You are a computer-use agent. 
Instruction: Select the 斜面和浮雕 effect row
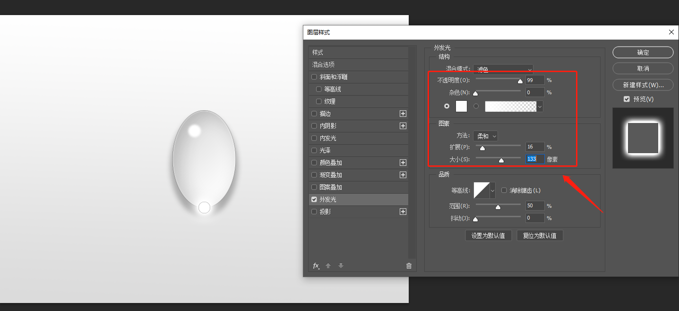pos(358,77)
